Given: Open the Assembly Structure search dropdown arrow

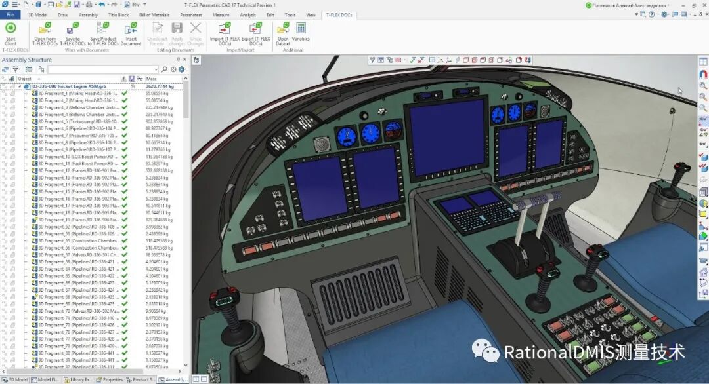Looking at the screenshot, I should click(156, 69).
